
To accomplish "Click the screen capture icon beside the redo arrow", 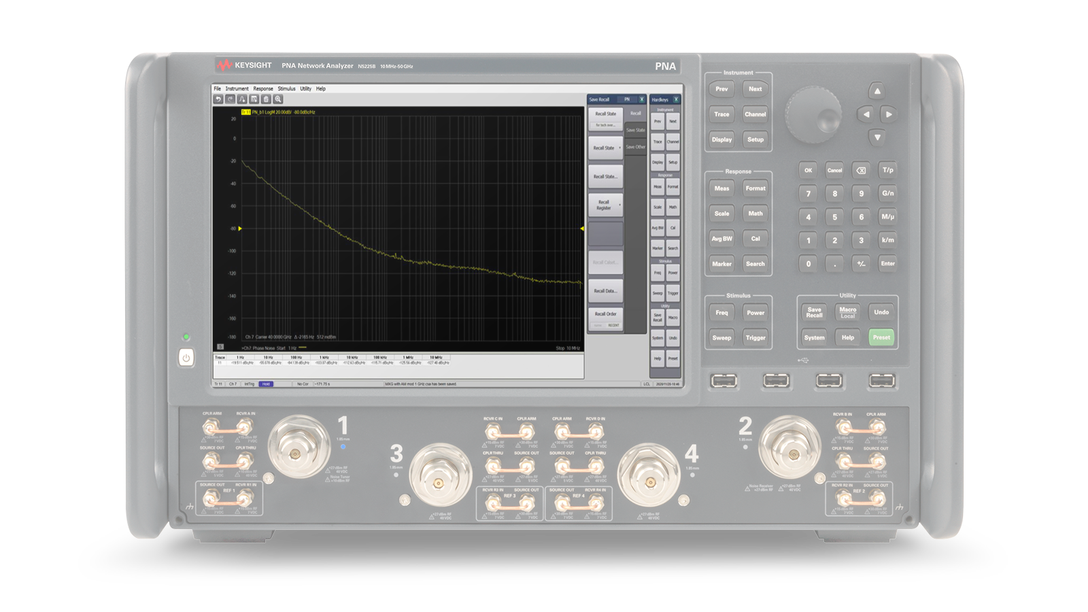I will click(x=255, y=100).
